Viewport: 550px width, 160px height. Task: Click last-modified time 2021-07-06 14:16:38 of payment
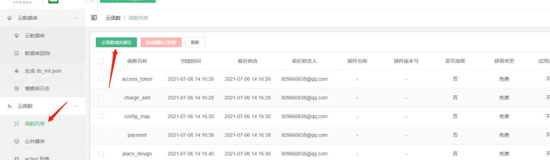247,135
